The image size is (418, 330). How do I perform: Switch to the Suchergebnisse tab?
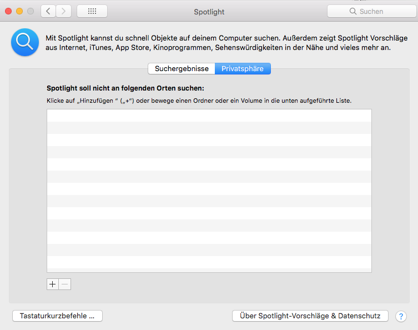[x=182, y=68]
